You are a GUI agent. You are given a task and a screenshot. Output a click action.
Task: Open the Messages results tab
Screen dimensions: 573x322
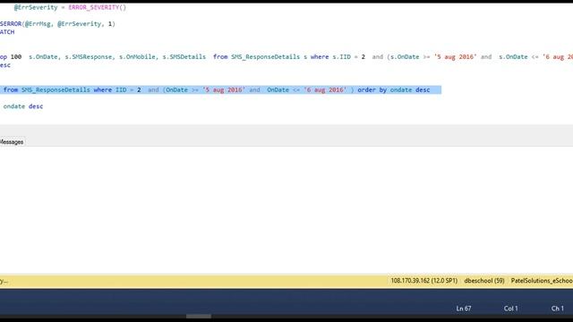tap(12, 142)
